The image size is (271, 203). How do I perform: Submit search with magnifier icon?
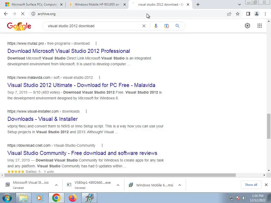177,26
